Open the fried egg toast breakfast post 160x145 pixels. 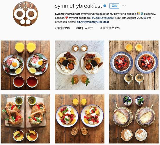point(25,65)
